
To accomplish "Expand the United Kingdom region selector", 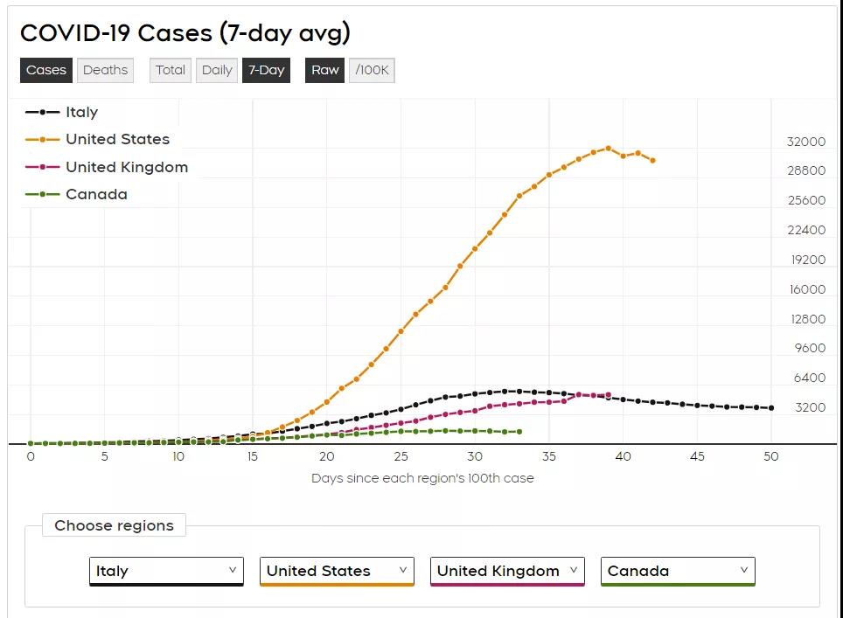I will coord(507,571).
